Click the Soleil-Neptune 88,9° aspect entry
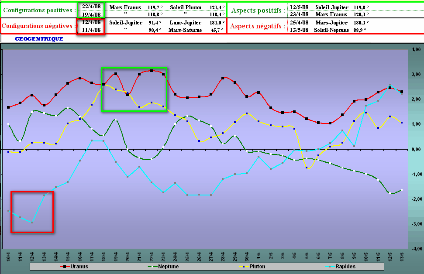The image size is (424, 274). [341, 30]
